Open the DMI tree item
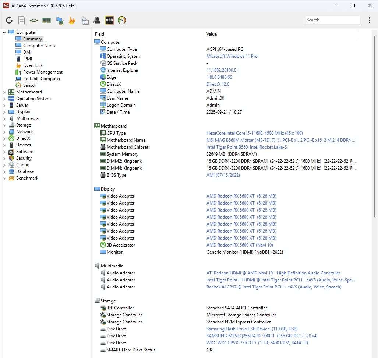Image resolution: width=378 pixels, height=358 pixels. point(24,52)
